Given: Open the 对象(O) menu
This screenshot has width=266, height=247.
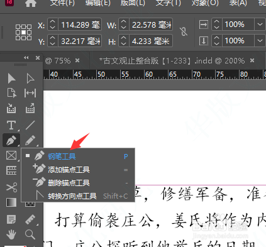Looking at the screenshot, I should [205, 3].
